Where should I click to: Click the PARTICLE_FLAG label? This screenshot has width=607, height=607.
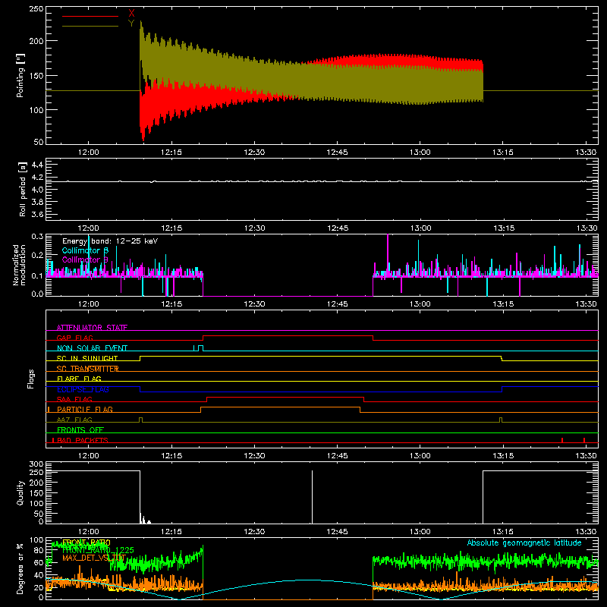[x=85, y=409]
